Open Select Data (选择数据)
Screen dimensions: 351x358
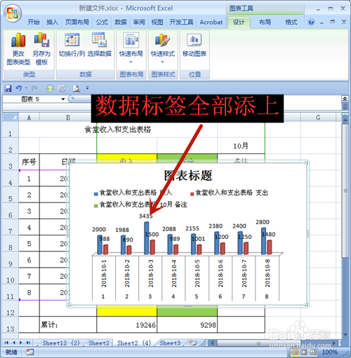[100, 45]
